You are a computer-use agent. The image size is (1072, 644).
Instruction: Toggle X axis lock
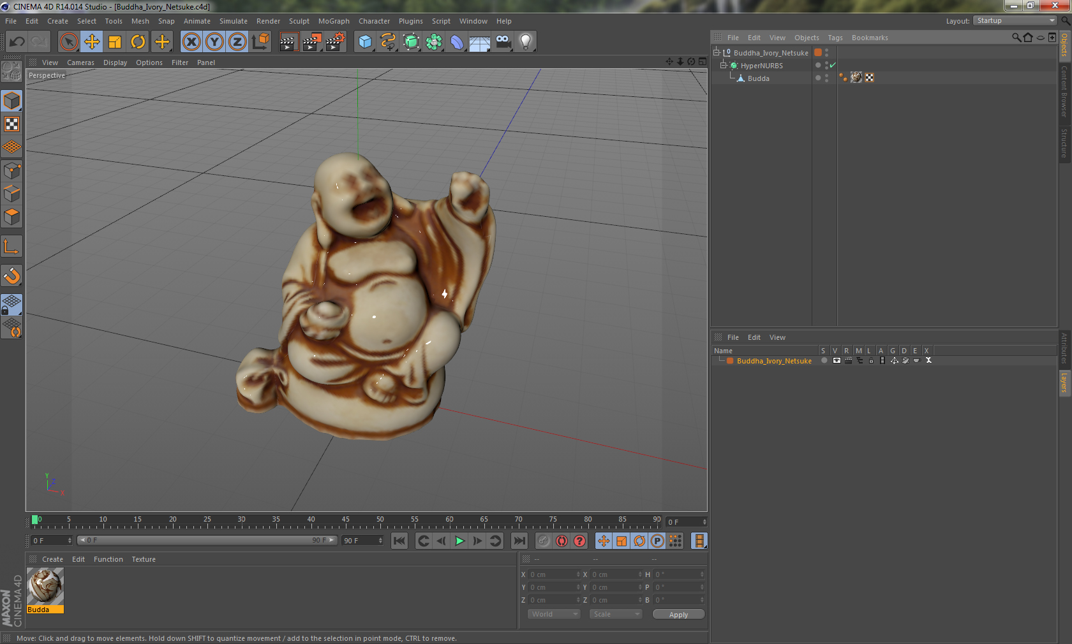point(191,42)
